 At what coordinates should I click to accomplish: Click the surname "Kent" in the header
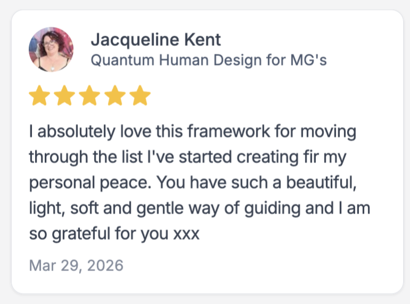click(x=203, y=39)
